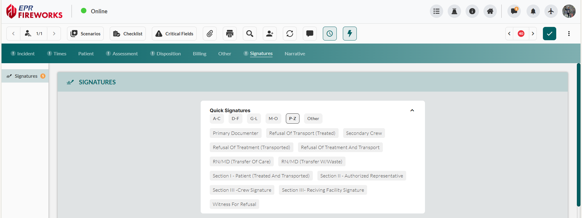Collapse the Quick Signatures panel
This screenshot has width=582, height=218.
click(412, 110)
